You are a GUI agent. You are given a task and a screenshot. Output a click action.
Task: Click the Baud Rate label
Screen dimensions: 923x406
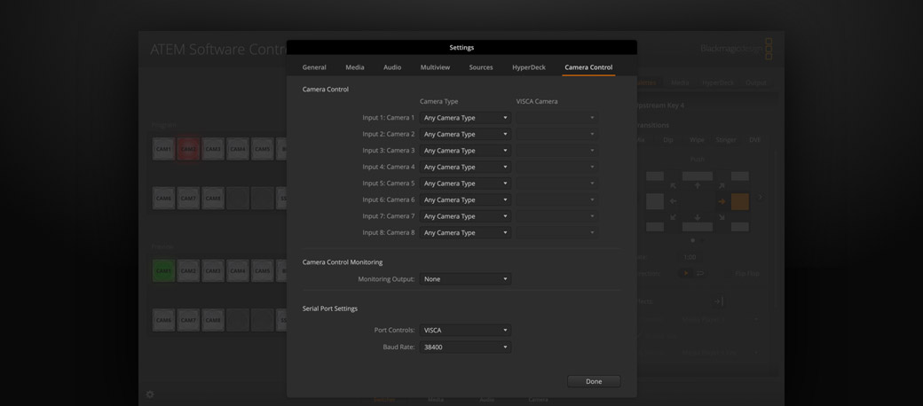pos(398,347)
